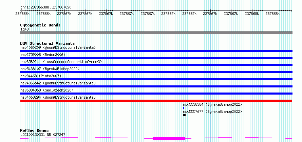This screenshot has width=302, height=142.
Task: Click the esv2759008 (Redon2006) label
Action: click(43, 55)
